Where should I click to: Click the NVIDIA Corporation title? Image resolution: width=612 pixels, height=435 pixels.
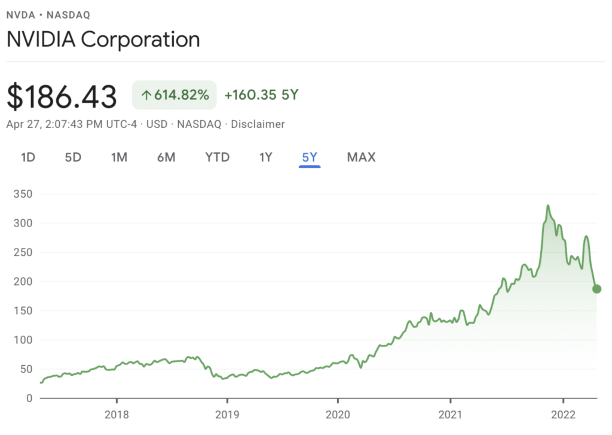(x=103, y=40)
